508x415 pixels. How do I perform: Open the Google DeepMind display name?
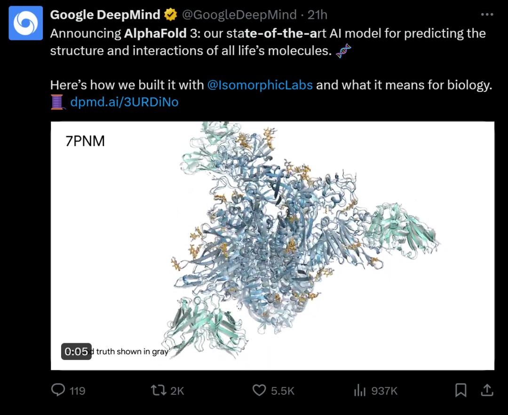coord(105,15)
